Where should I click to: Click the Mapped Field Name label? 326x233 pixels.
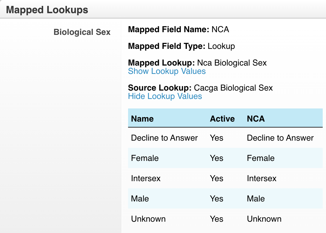pos(168,29)
